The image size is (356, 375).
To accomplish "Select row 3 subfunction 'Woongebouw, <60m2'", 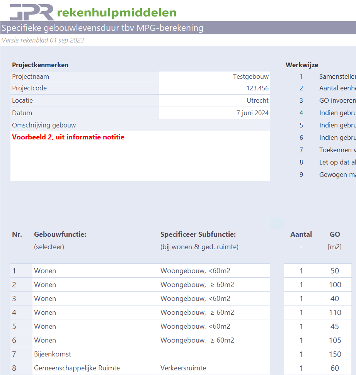I will (x=215, y=299).
